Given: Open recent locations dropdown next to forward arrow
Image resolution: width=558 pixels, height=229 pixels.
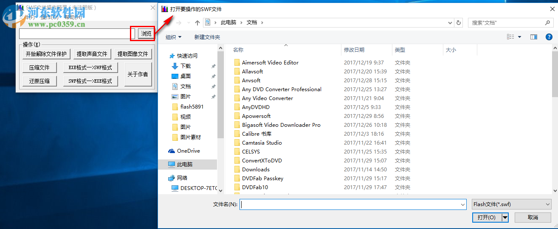Looking at the screenshot, I should pyautogui.click(x=189, y=22).
